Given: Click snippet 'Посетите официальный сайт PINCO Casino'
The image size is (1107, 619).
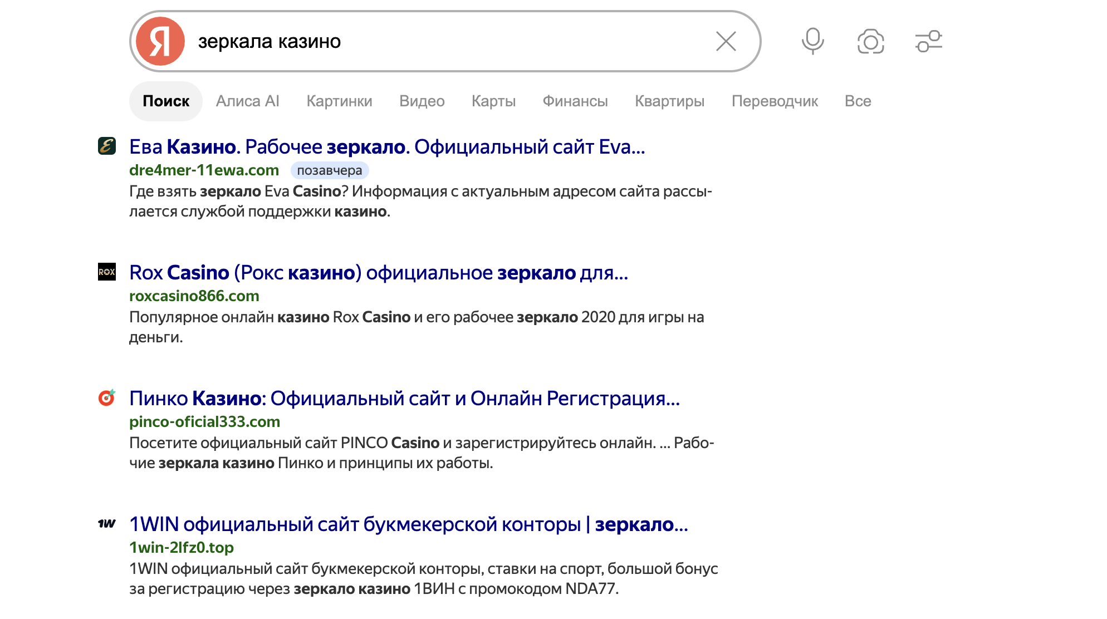Looking at the screenshot, I should 422,453.
